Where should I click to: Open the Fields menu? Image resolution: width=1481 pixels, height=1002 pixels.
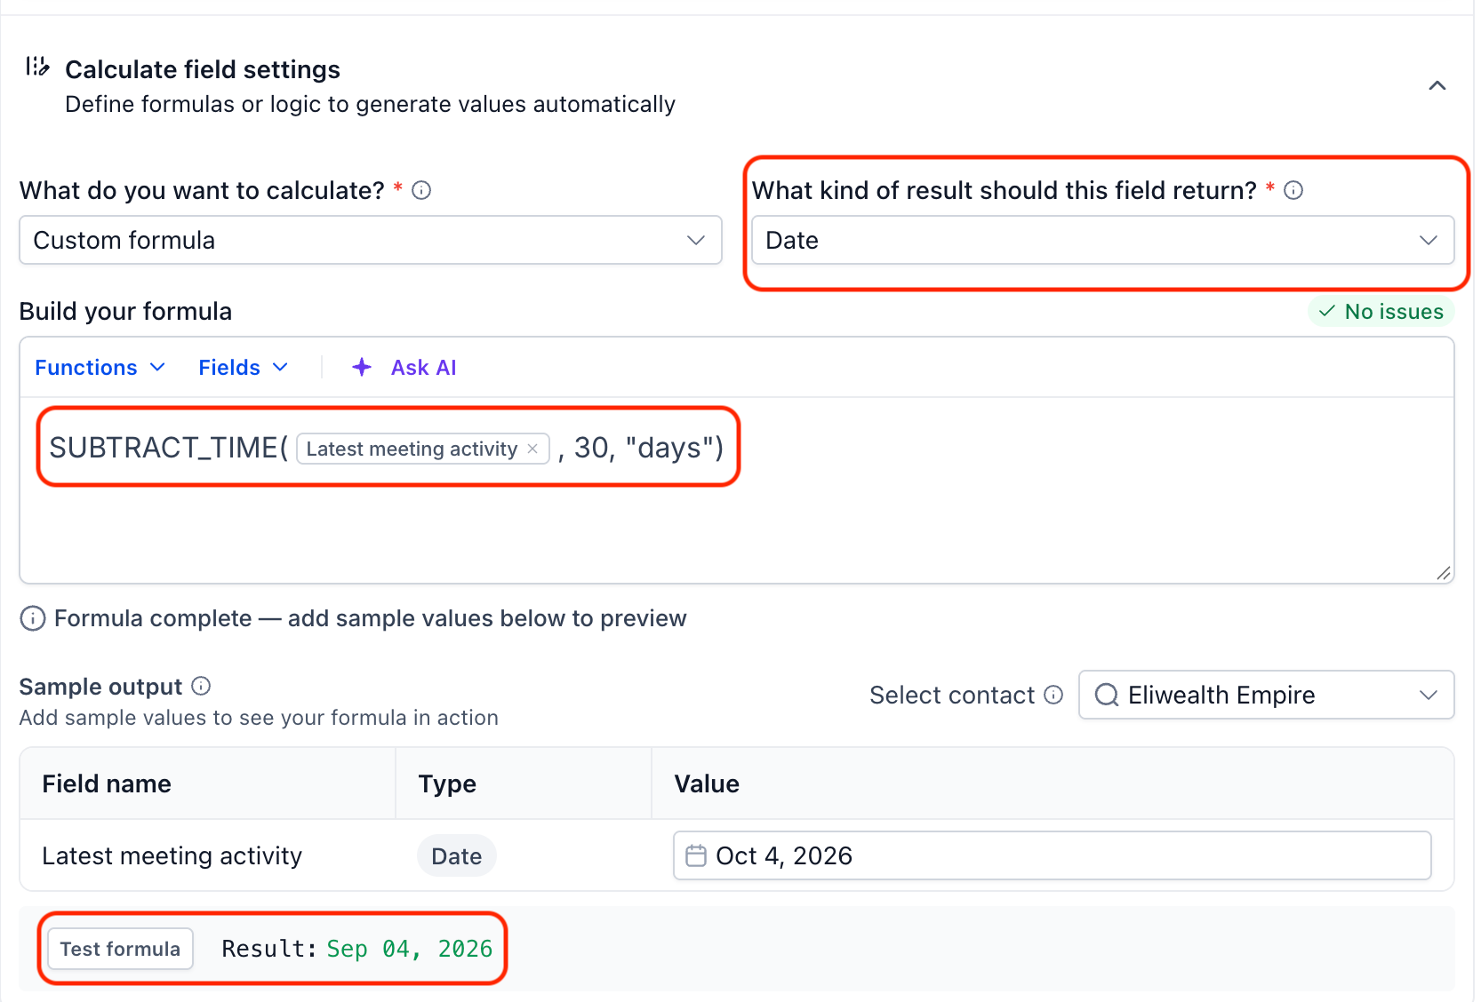[243, 368]
